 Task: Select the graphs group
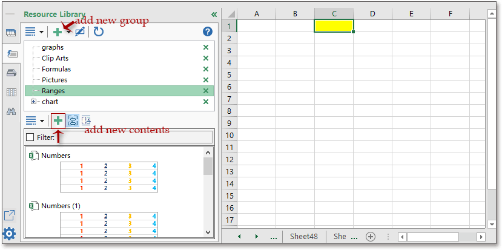(53, 47)
